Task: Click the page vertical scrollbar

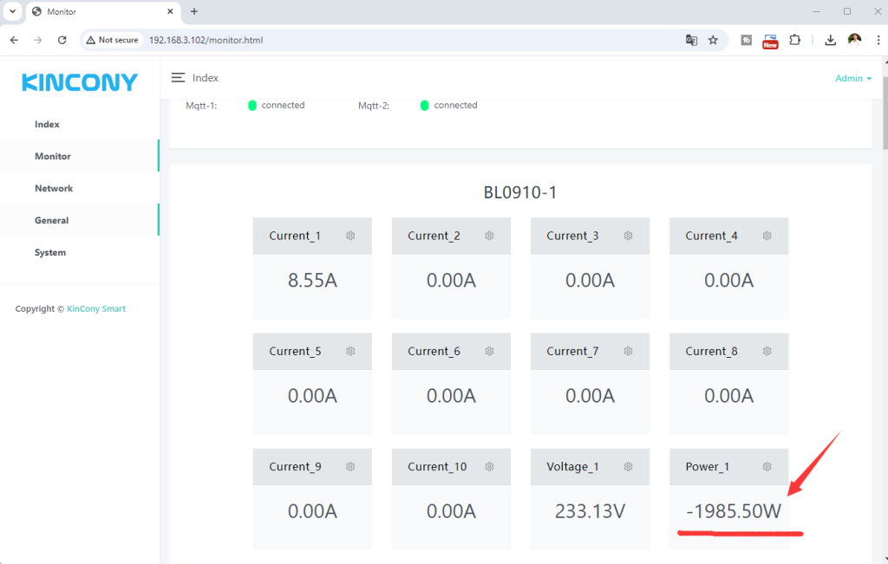Action: click(884, 121)
